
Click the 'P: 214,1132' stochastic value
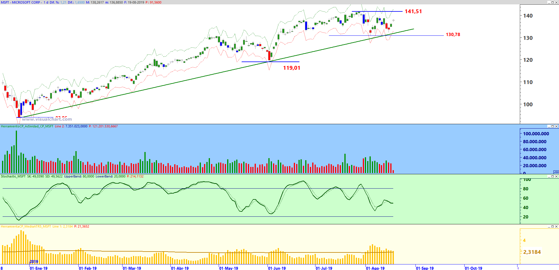point(135,176)
